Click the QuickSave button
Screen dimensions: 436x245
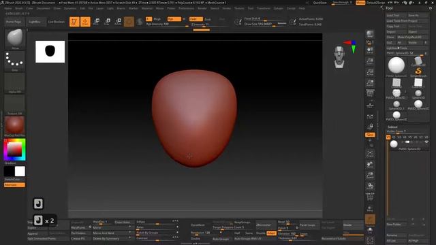coord(320,3)
